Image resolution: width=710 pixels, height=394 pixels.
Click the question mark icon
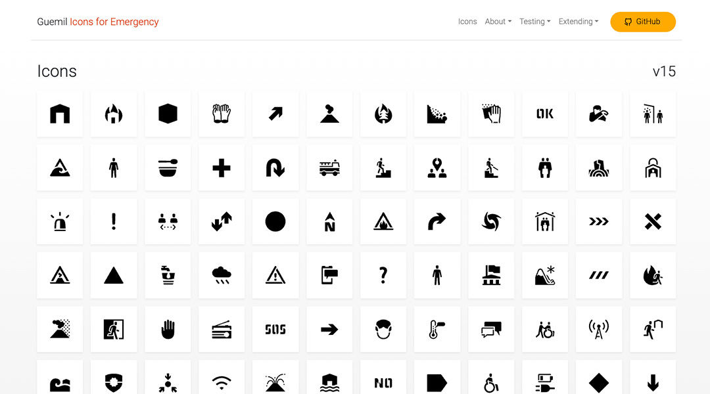coord(383,276)
